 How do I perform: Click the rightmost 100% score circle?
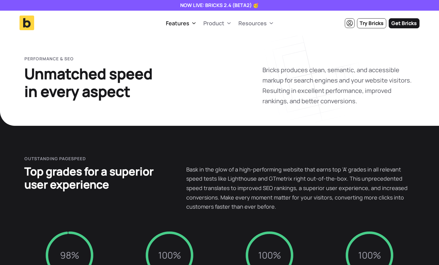pos(369,248)
